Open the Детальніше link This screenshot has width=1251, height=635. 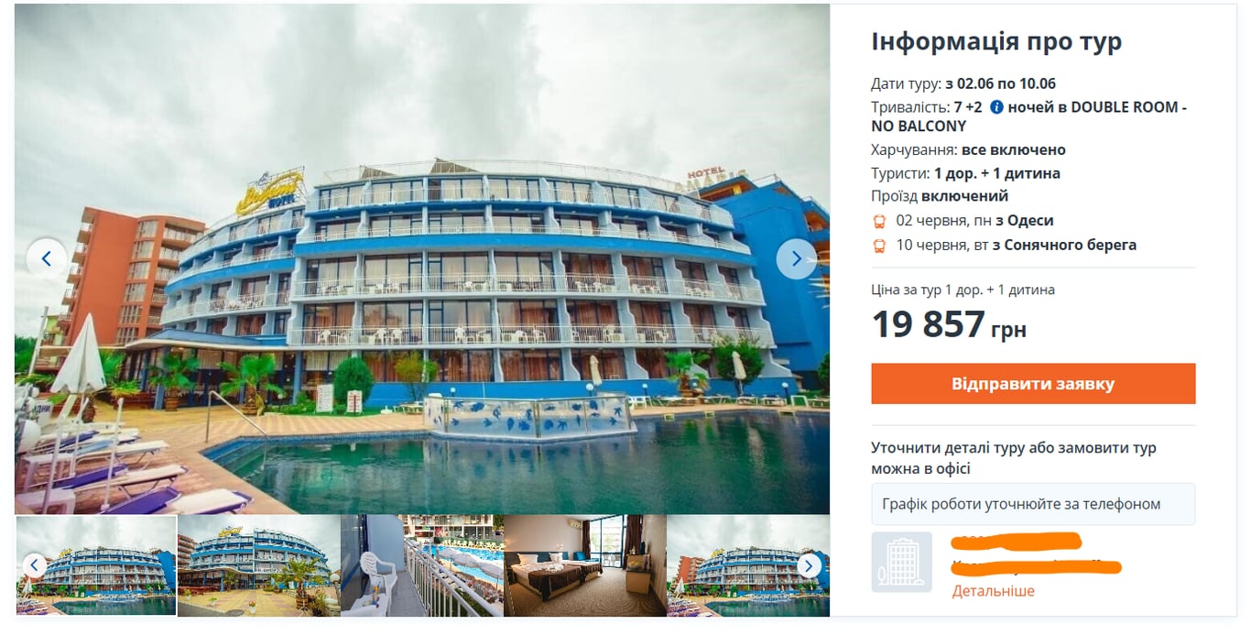[993, 591]
